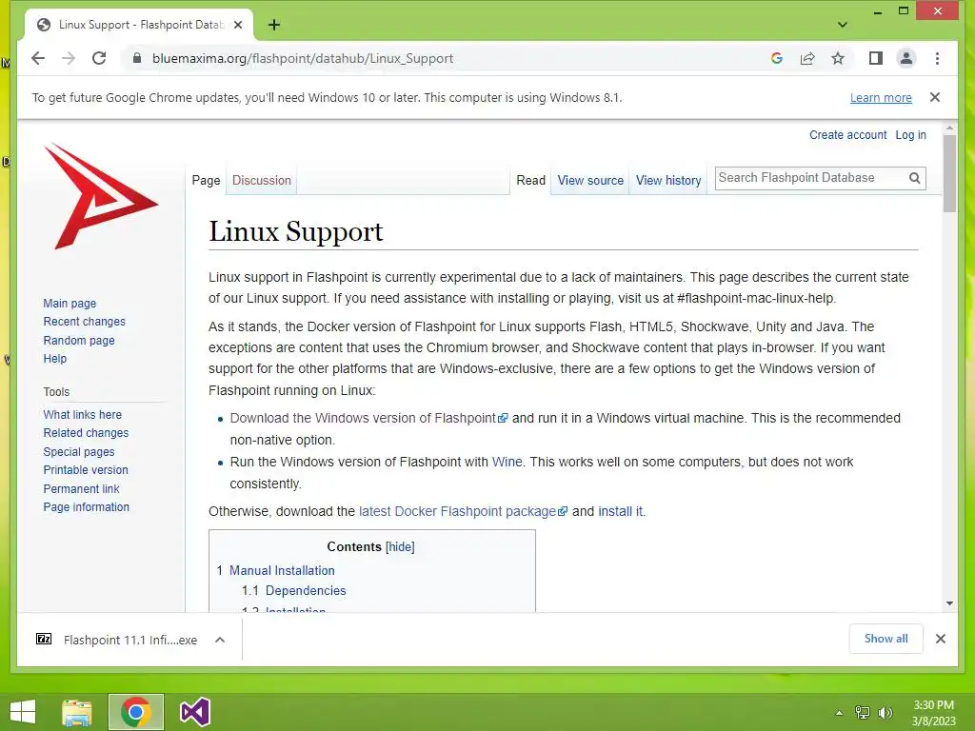Click the Flashpoint red logo
The width and height of the screenshot is (975, 731).
[x=101, y=196]
